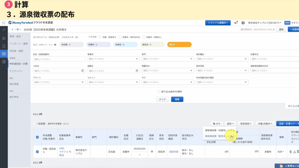
Task: Toggle the 一括変更 checkbox
Action: (34, 124)
